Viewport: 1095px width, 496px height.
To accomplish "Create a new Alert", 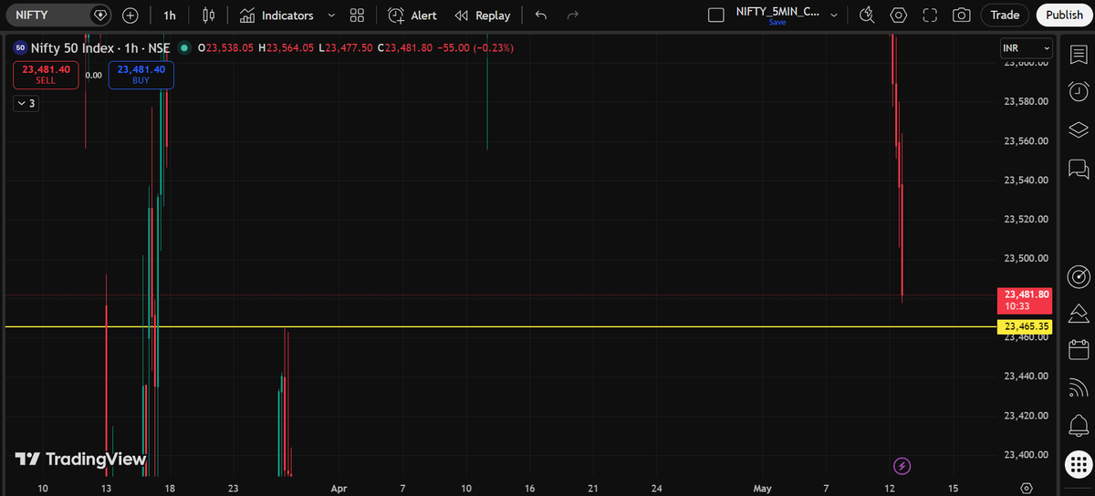I will click(412, 15).
